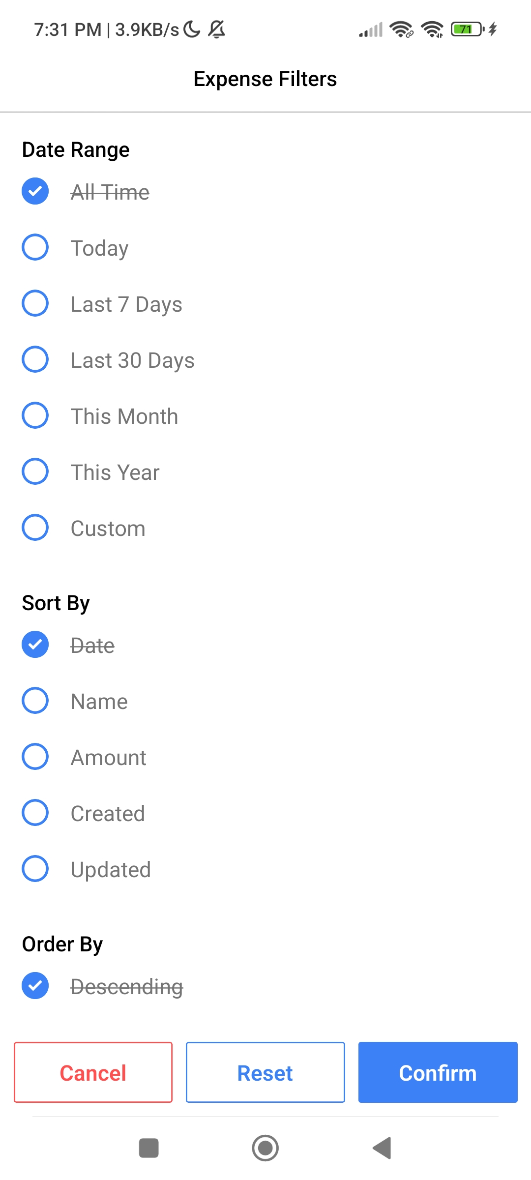Reset all expense filters
This screenshot has width=531, height=1180.
click(x=265, y=1072)
